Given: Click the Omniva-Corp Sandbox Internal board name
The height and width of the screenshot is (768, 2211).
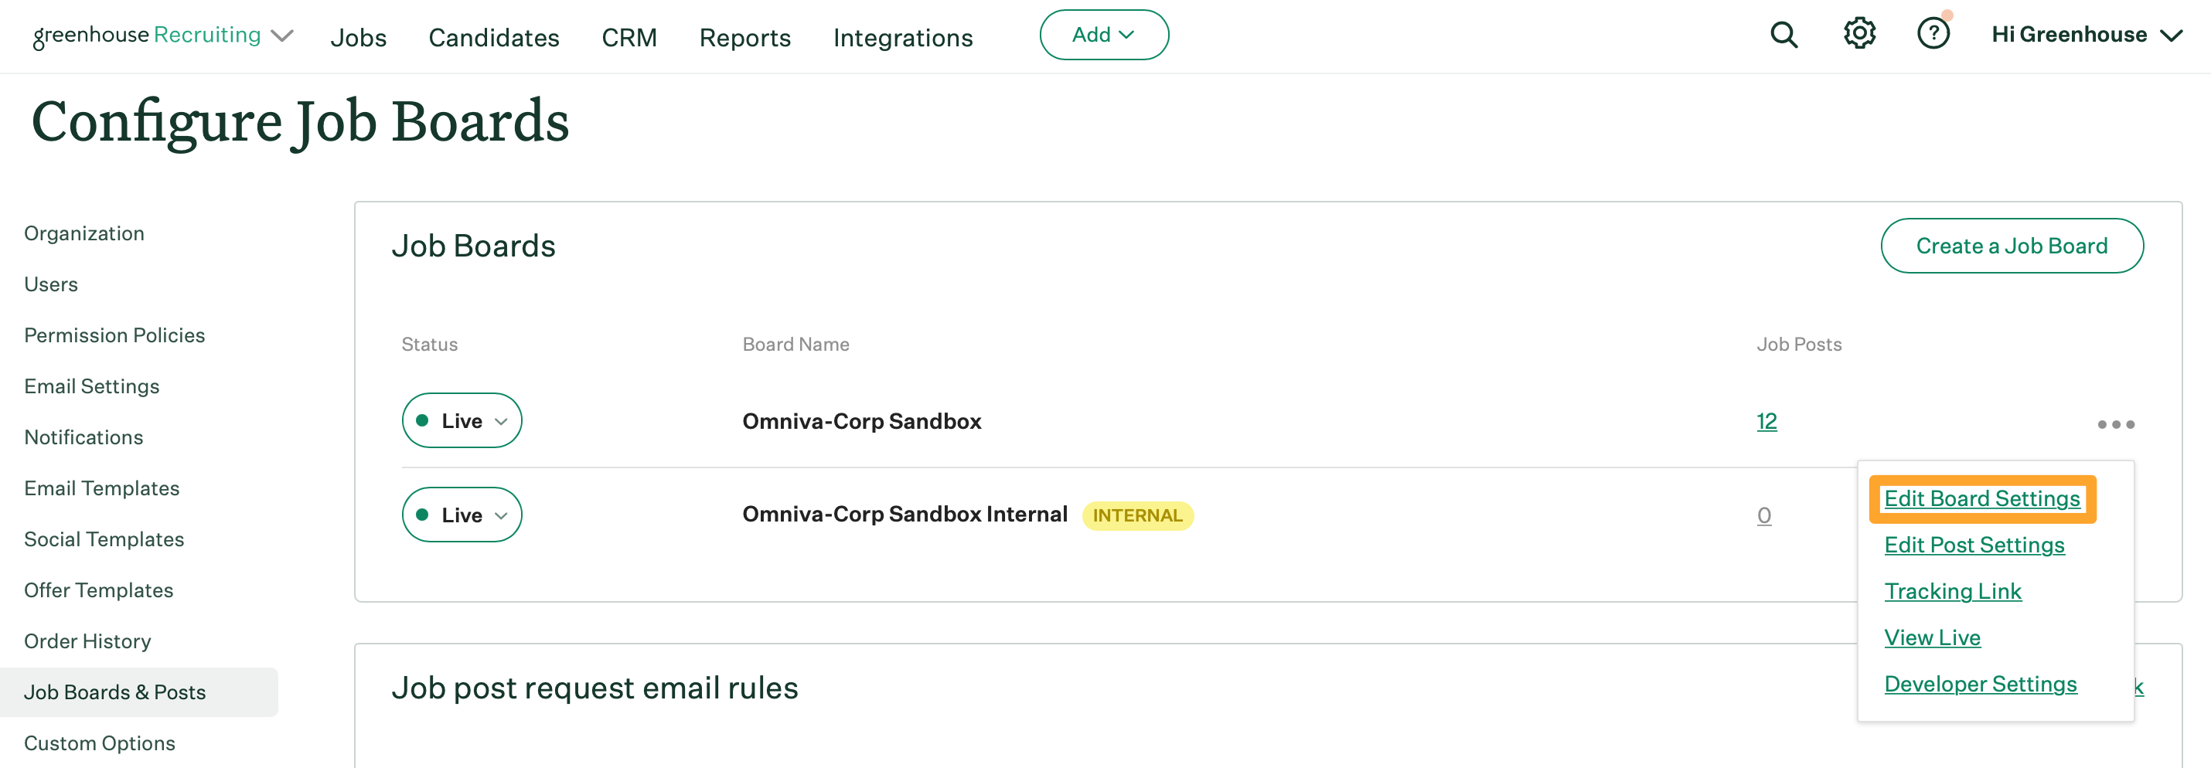Looking at the screenshot, I should [x=904, y=514].
